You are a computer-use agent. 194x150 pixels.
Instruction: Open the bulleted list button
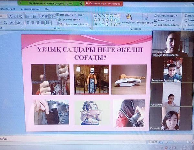[28, 16]
